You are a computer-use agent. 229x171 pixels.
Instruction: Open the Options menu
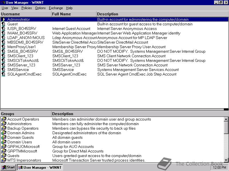40,8
